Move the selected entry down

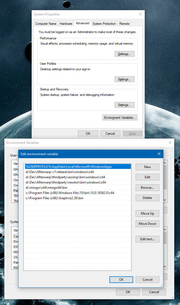click(147, 224)
